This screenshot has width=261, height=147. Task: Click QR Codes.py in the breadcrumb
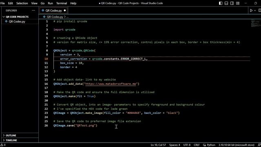pyautogui.click(x=55, y=17)
